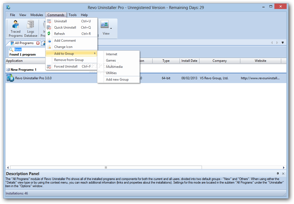The image size is (294, 204).
Task: Sort by Company column header
Action: pyautogui.click(x=220, y=61)
